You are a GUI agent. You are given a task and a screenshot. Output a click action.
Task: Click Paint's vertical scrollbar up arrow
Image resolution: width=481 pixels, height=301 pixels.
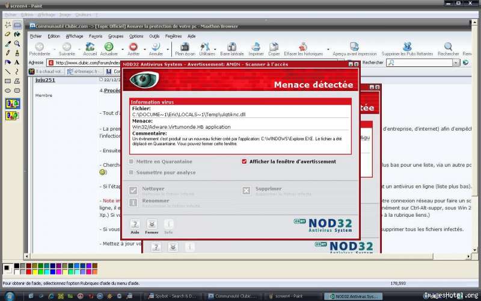pos(475,23)
